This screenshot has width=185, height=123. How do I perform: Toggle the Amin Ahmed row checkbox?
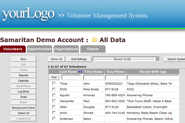pyautogui.click(x=54, y=113)
